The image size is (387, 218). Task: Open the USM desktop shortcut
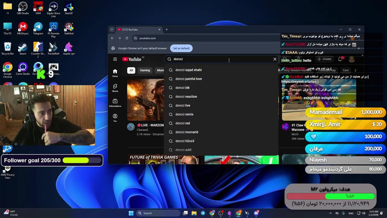(x=38, y=8)
